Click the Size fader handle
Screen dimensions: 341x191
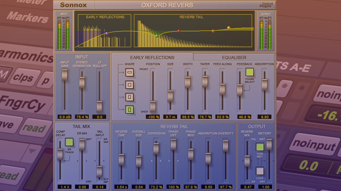coord(170,96)
